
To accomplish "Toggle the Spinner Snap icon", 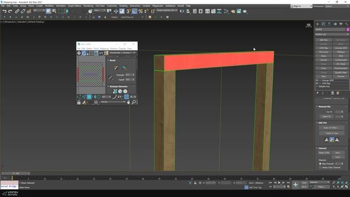I will coord(147,11).
